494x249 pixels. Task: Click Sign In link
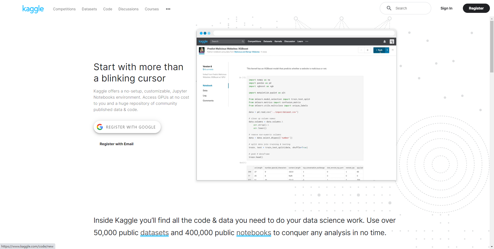coord(446,8)
